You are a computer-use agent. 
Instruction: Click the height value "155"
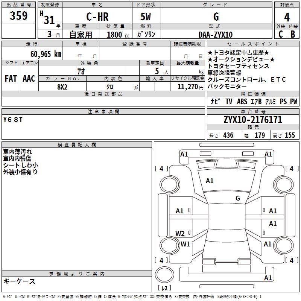pyautogui.click(x=290, y=135)
